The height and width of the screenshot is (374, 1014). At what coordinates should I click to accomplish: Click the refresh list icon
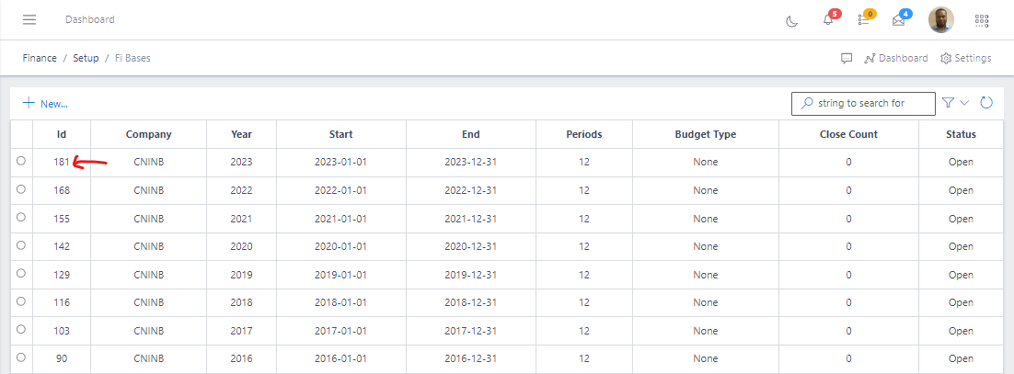[986, 103]
